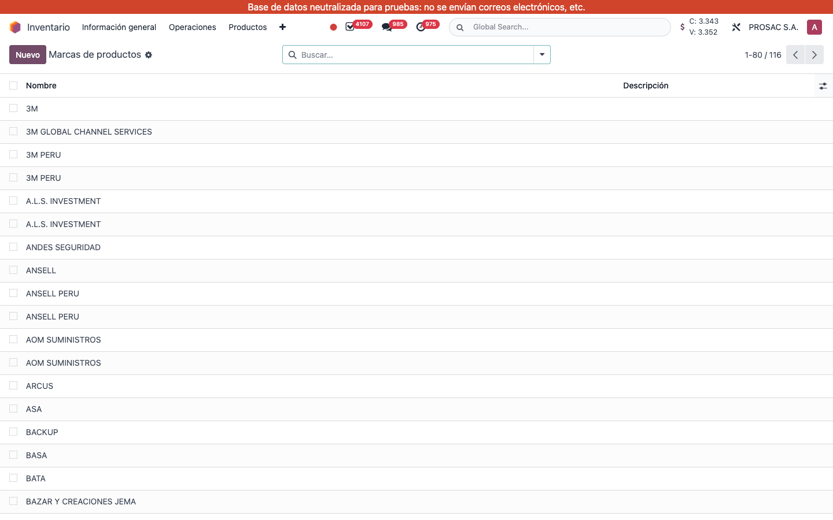This screenshot has height=520, width=833.
Task: Click the 1-80 / 116 pager counter
Action: pyautogui.click(x=763, y=55)
